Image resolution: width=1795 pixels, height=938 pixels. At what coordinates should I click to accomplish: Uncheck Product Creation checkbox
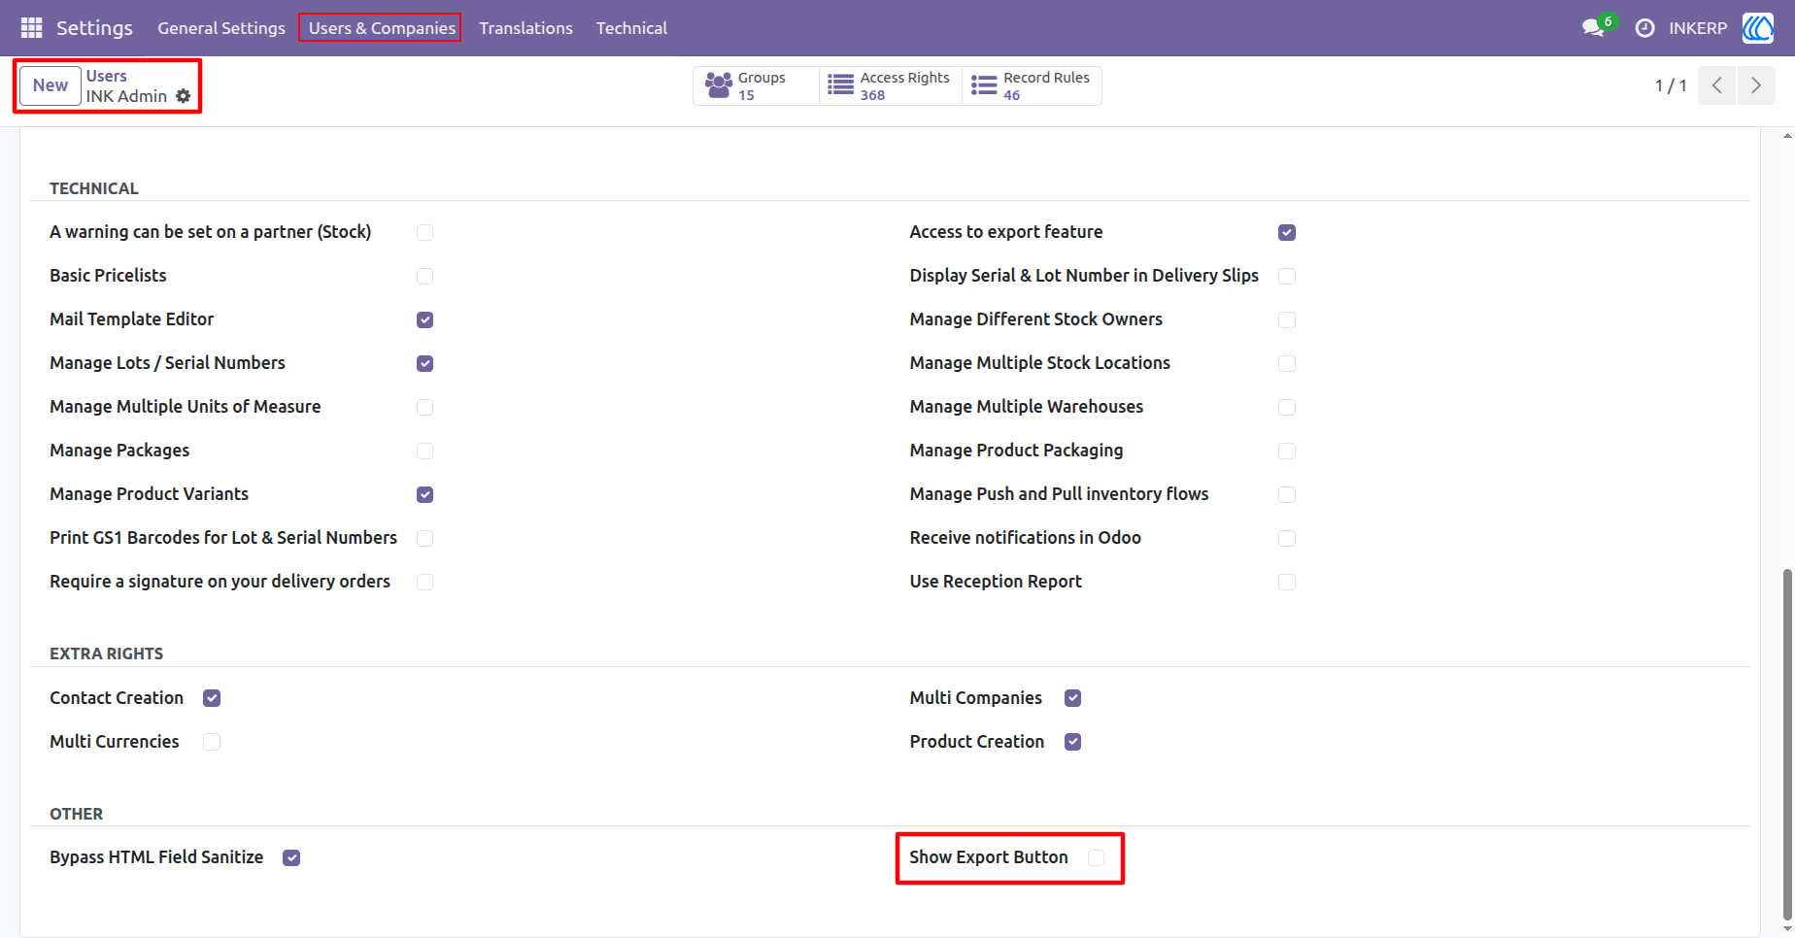pyautogui.click(x=1072, y=742)
